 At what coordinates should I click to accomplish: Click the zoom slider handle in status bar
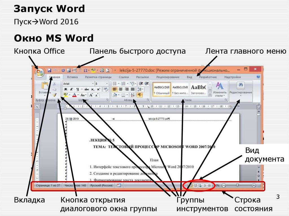tap(238, 185)
